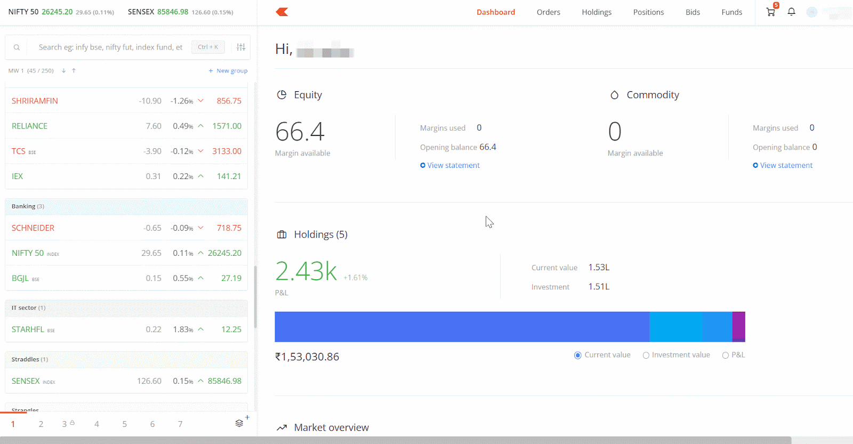Click View statement under Equity
Screen dimensions: 853x444
[453, 165]
